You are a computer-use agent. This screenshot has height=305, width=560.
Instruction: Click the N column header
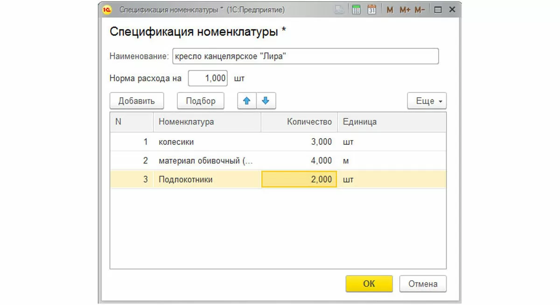132,122
